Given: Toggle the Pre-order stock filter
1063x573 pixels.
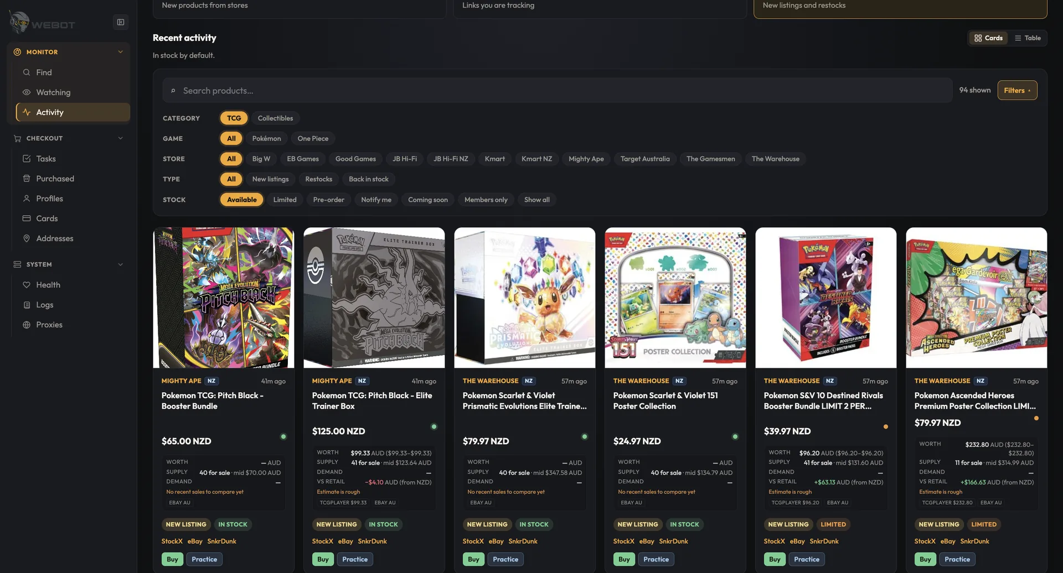Looking at the screenshot, I should pyautogui.click(x=328, y=200).
